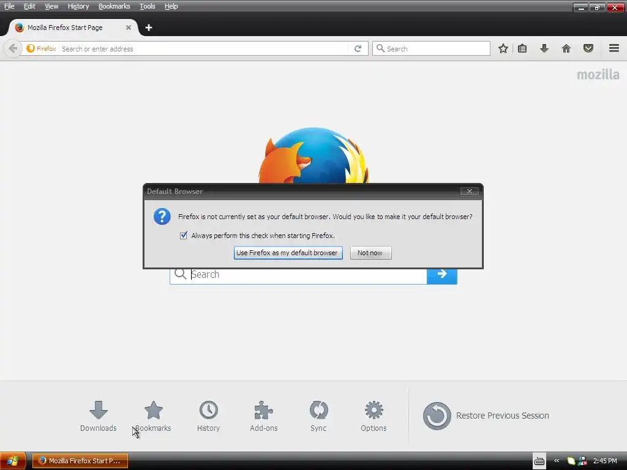
Task: Open the on-screen keyboard tray icon
Action: (x=539, y=461)
